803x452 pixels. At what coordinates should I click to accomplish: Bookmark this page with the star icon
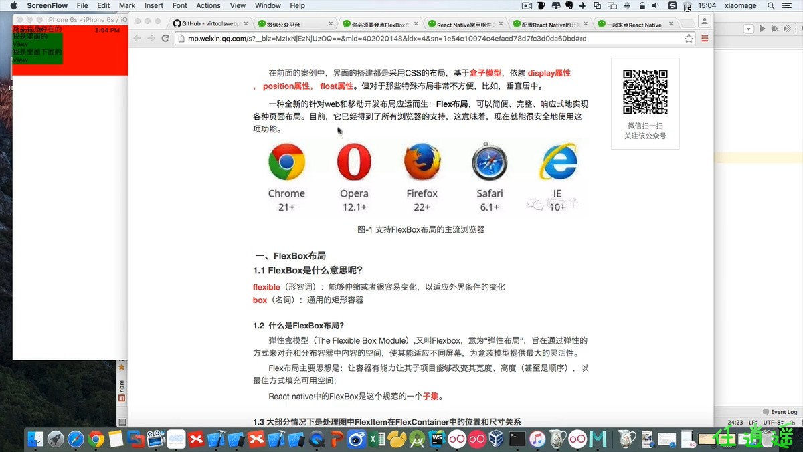[689, 39]
